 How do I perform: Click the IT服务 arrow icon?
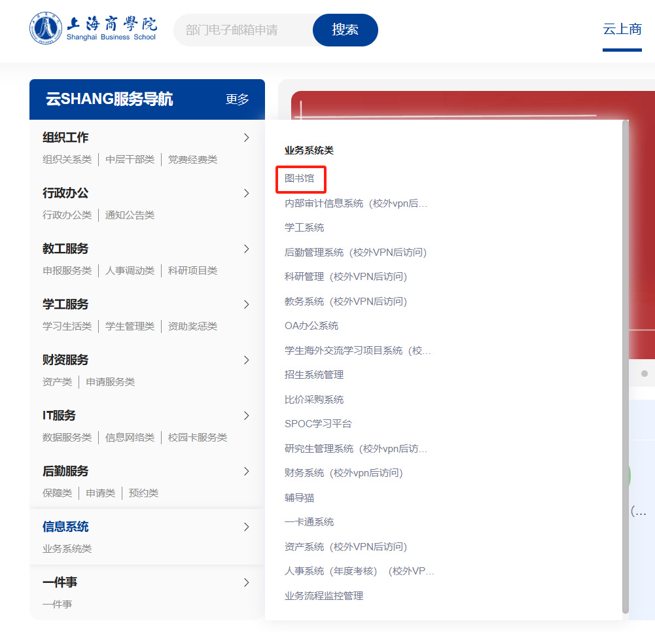pyautogui.click(x=247, y=415)
